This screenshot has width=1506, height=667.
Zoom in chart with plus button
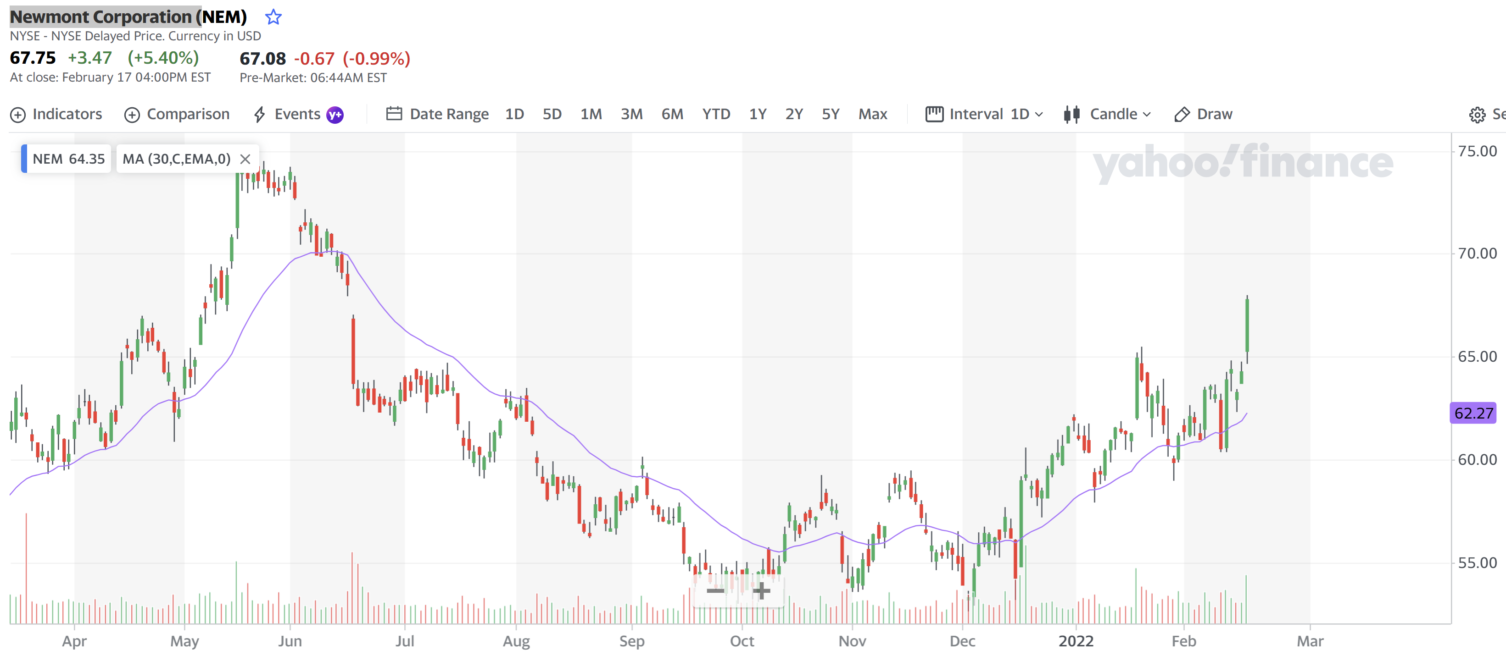coord(761,591)
